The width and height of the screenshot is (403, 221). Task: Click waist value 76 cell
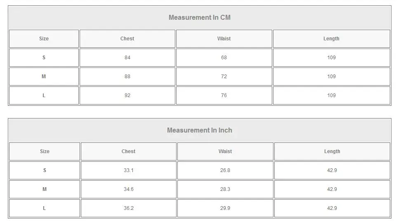[224, 95]
